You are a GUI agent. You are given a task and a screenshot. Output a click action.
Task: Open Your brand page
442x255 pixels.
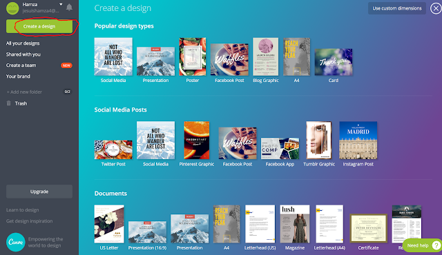click(18, 76)
